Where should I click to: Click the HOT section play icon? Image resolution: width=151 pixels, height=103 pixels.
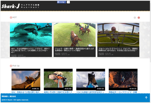coord(11,17)
